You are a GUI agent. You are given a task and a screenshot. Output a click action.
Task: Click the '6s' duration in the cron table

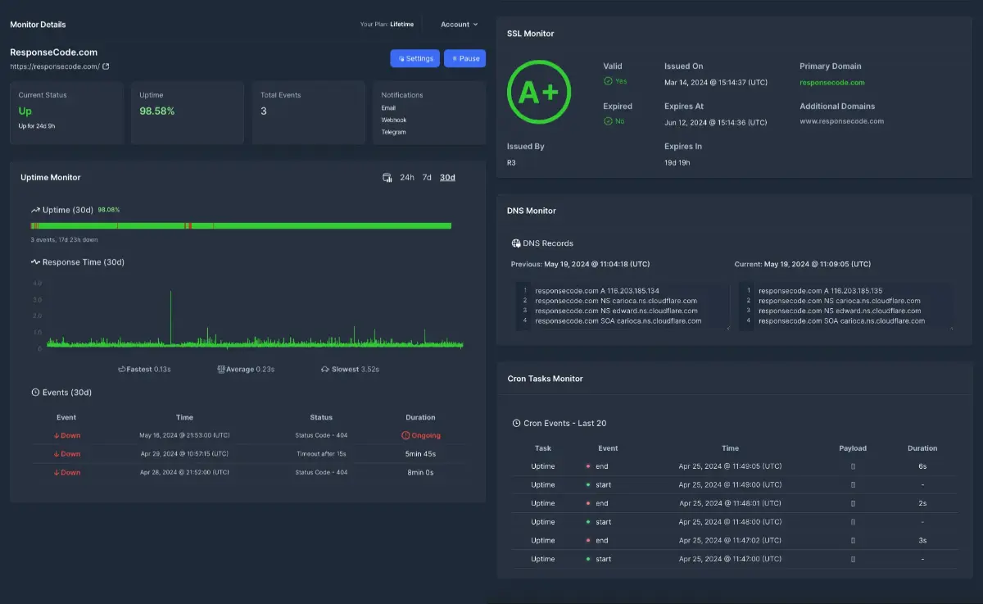[922, 466]
